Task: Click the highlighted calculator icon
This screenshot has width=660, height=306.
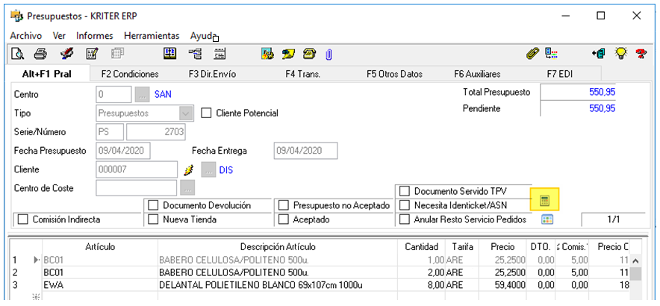Action: pyautogui.click(x=545, y=200)
